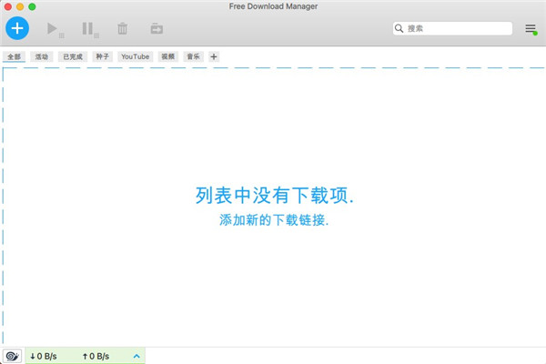Select the YouTube filter tab
The image size is (546, 364).
[x=135, y=56]
